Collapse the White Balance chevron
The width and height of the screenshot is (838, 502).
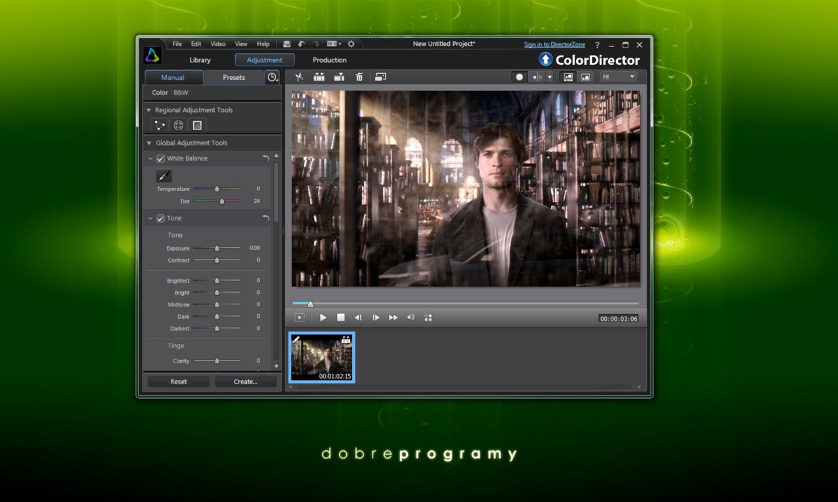click(151, 158)
